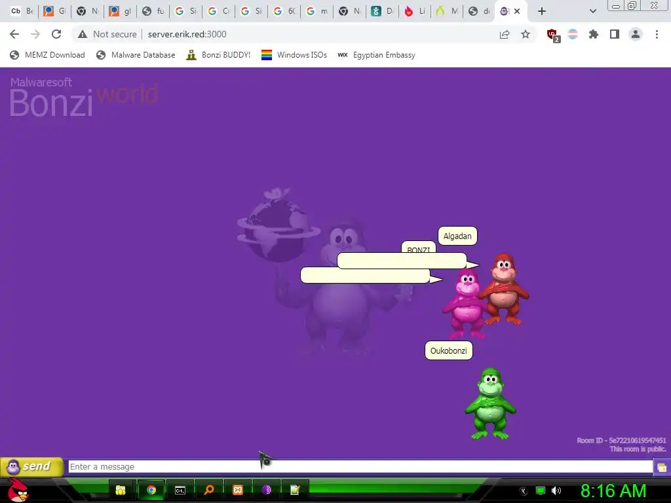Close the active BonziWorld tab

coord(517,11)
